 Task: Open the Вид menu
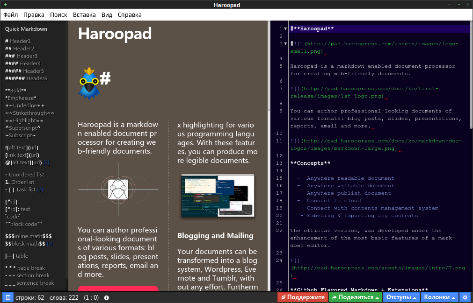pos(107,15)
